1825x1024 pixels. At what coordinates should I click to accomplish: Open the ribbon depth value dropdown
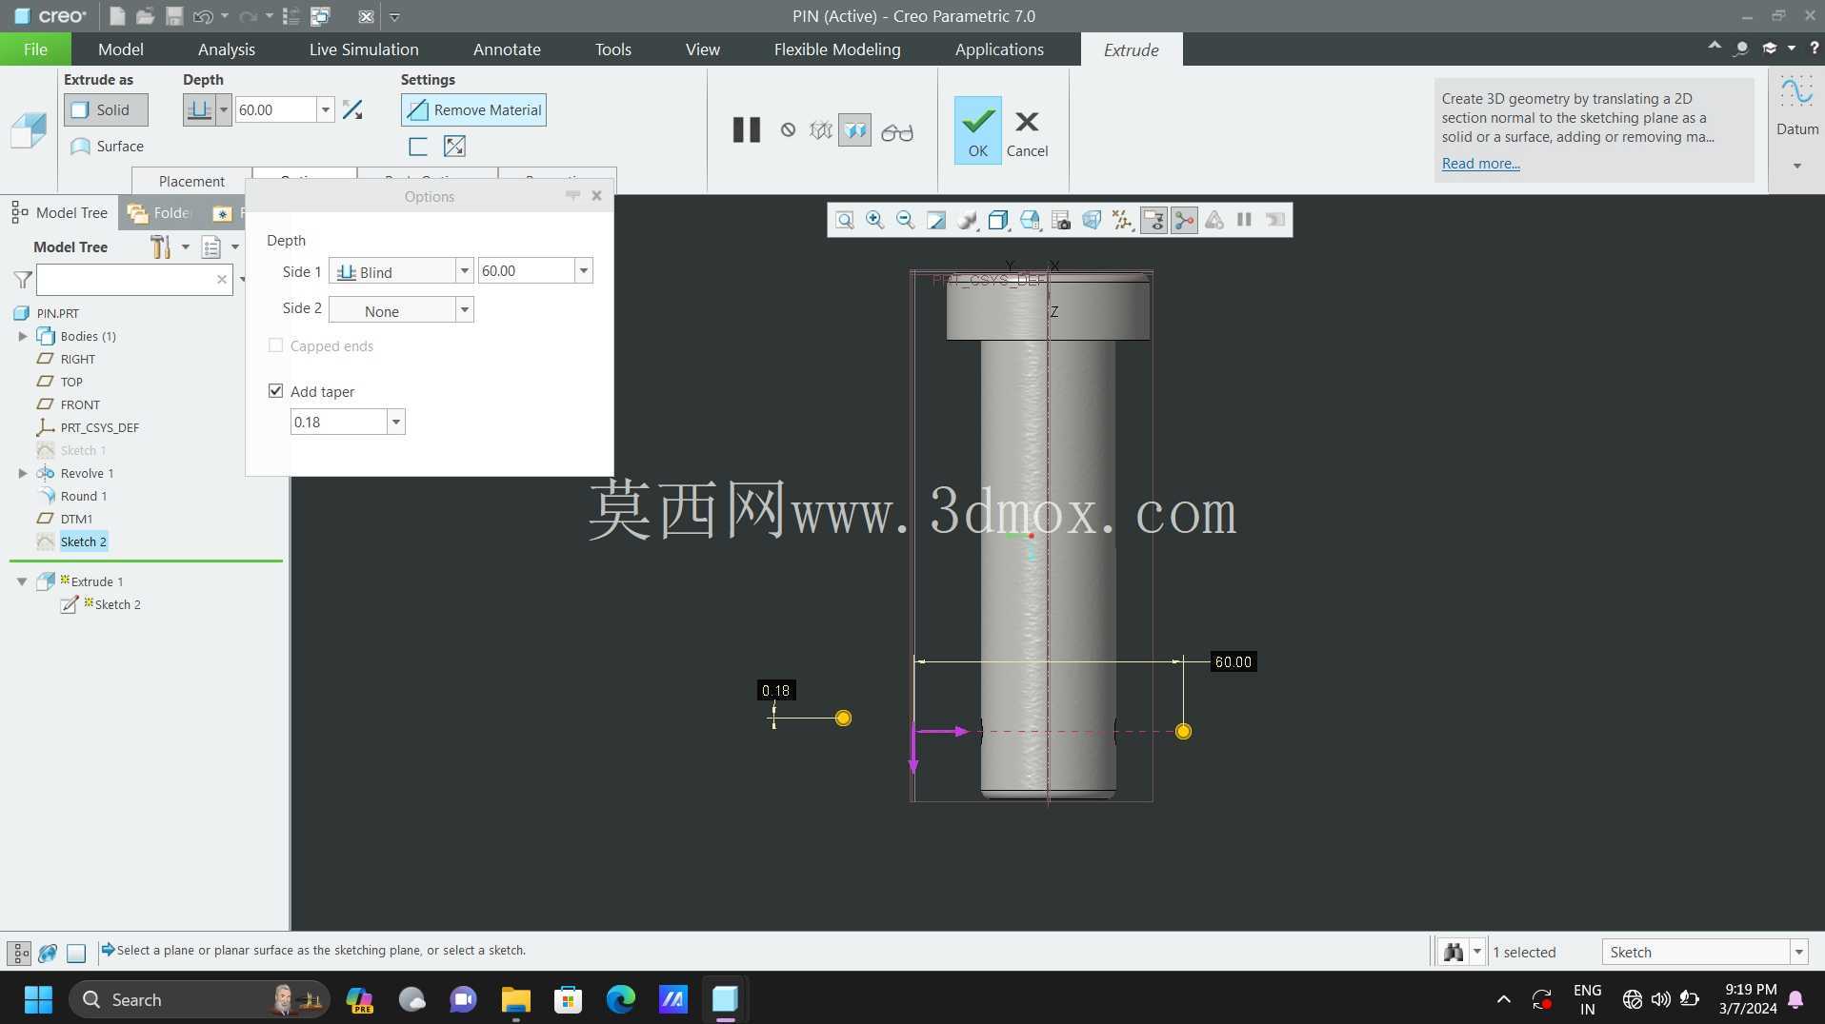325,110
